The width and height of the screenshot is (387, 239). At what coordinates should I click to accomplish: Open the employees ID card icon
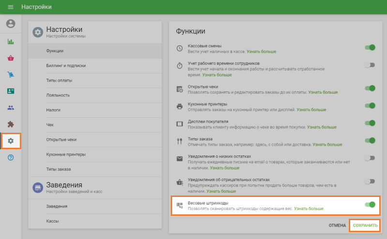[11, 91]
